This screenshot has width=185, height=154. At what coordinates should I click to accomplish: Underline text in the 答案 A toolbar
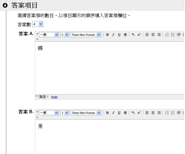click(119, 35)
